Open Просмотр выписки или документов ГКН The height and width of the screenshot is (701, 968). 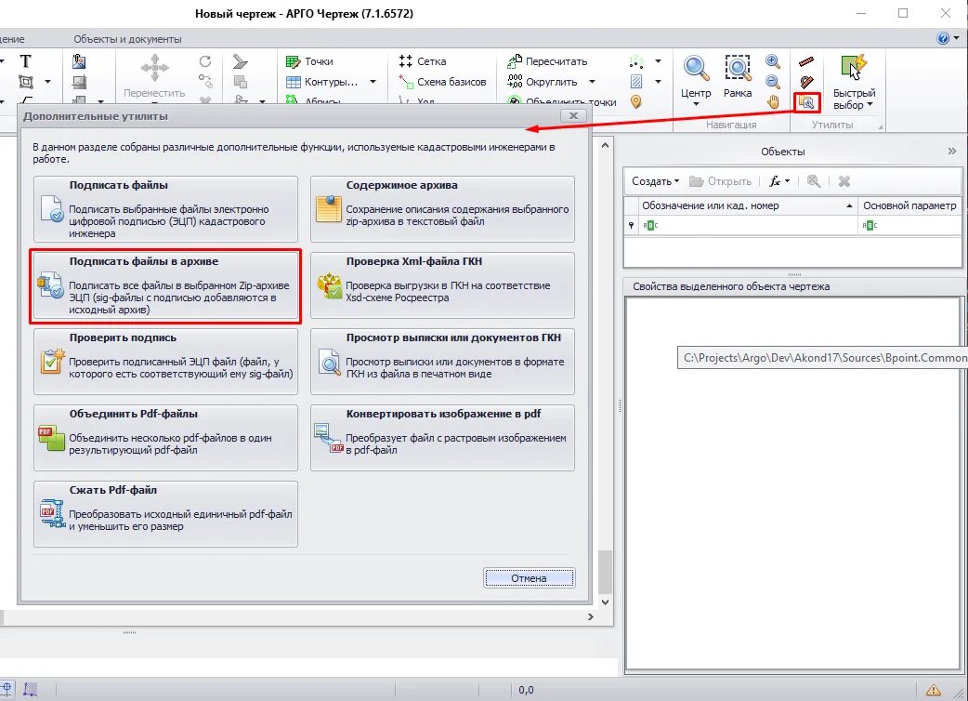(442, 362)
